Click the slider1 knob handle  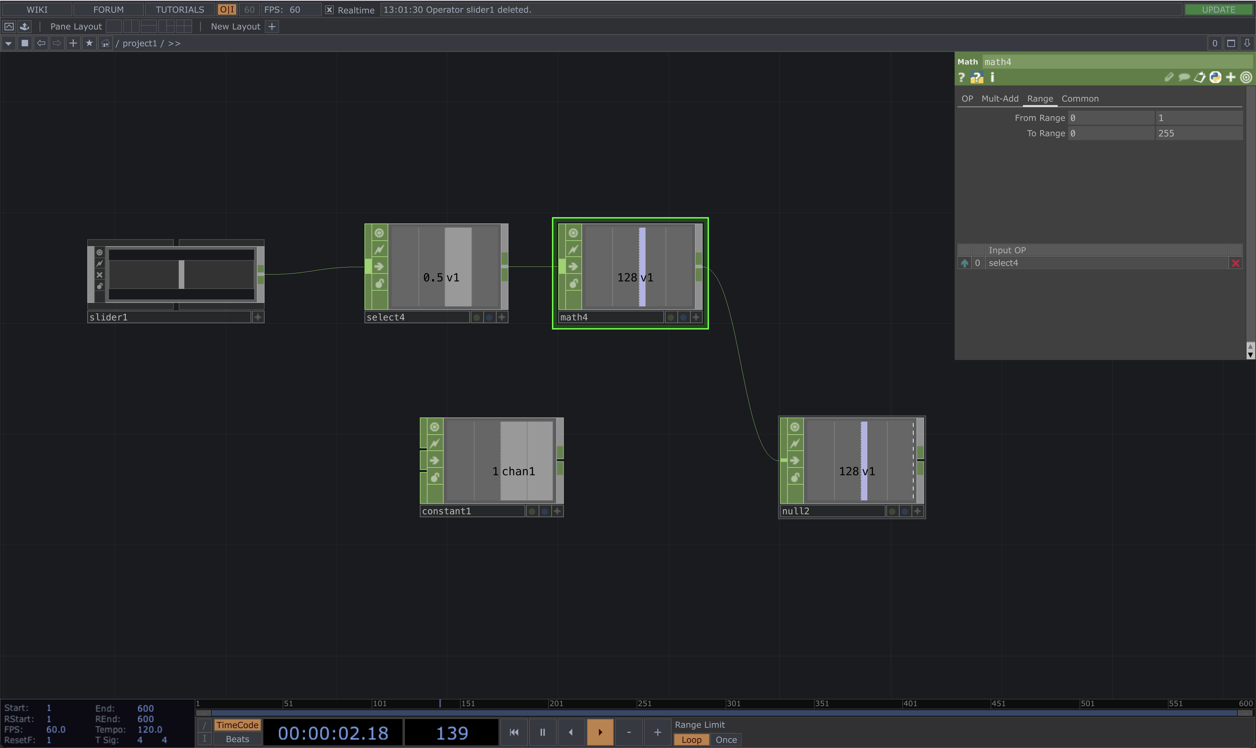[x=182, y=275]
